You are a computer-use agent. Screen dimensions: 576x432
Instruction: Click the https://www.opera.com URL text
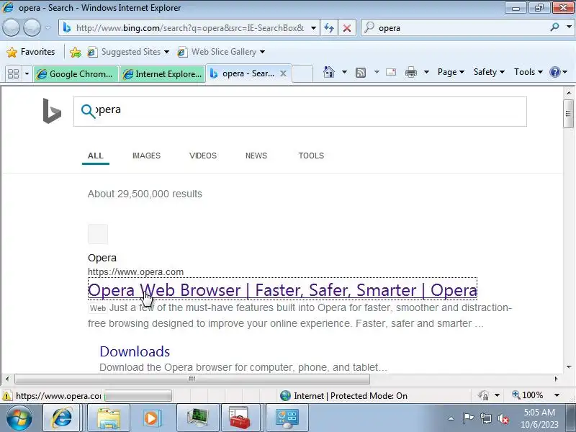(x=135, y=272)
